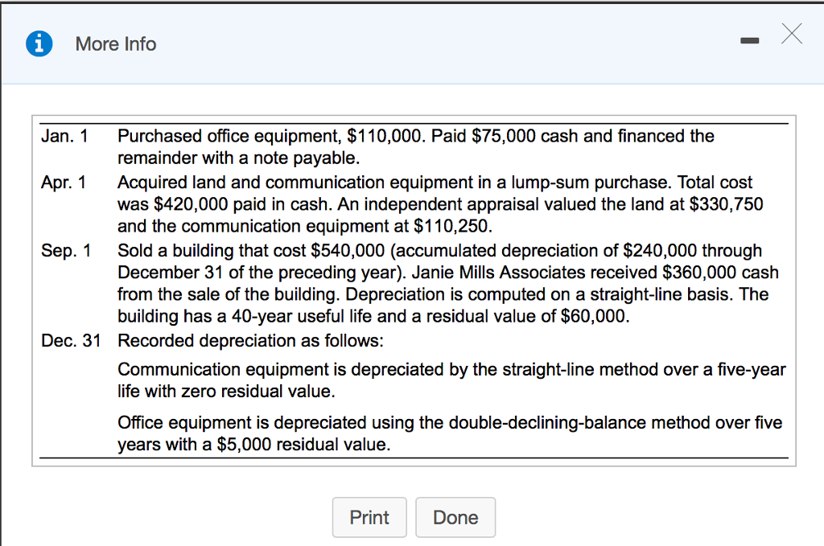Image resolution: width=824 pixels, height=546 pixels.
Task: Click the More Info title text
Action: (x=115, y=44)
